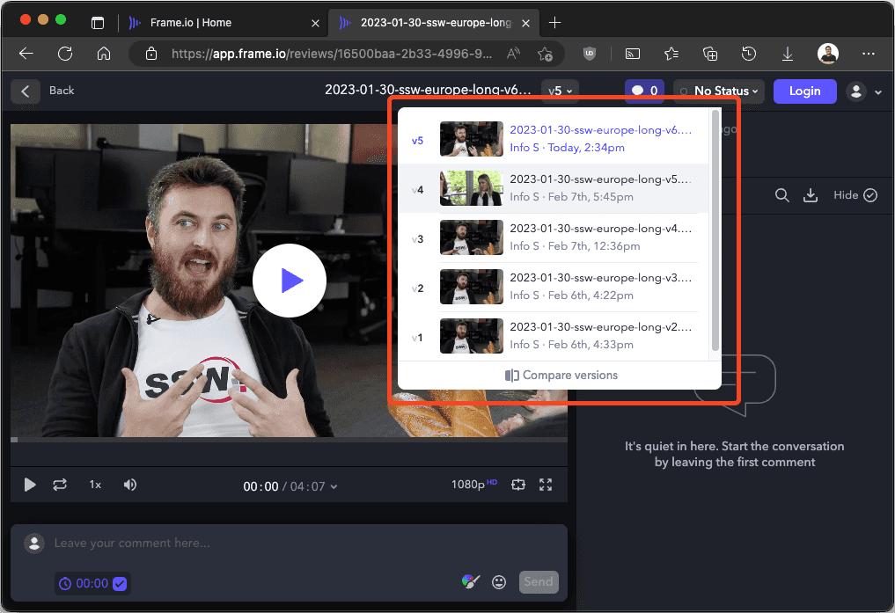The image size is (895, 613).
Task: Click the comment count bubble icon
Action: coord(644,91)
